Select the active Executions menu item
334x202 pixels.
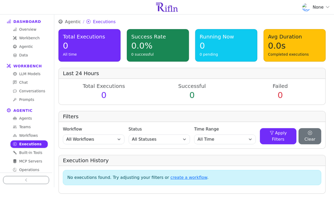pyautogui.click(x=29, y=144)
